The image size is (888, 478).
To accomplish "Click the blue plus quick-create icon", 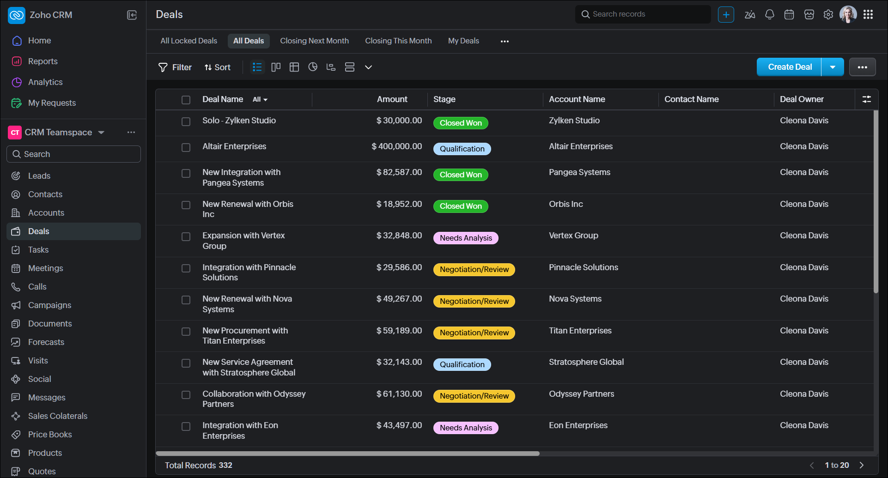I will (x=726, y=15).
